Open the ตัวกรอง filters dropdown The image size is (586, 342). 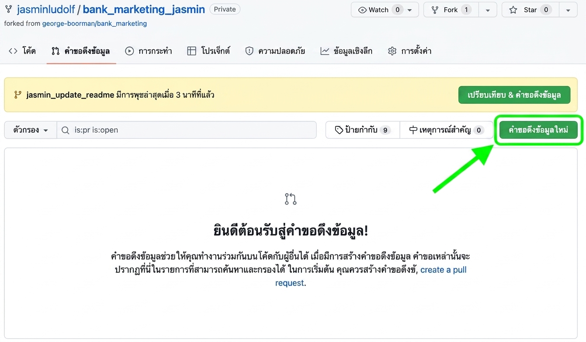tap(31, 130)
